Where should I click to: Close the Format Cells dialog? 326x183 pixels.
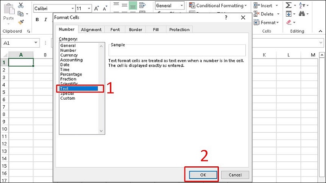(243, 17)
